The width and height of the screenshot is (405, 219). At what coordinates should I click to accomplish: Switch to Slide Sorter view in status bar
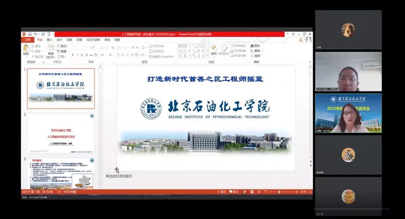[x=252, y=191]
